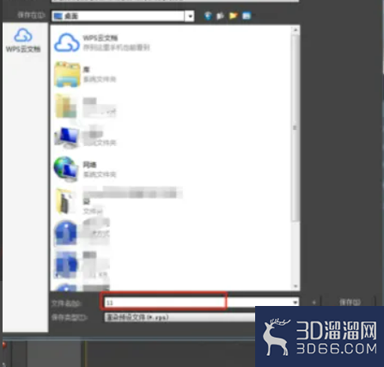384x367 pixels.
Task: Go back to last visited folder
Action: point(208,15)
